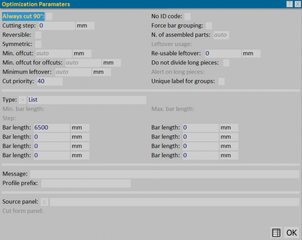Click the Re-usable leftover label
The image size is (302, 240).
(176, 53)
